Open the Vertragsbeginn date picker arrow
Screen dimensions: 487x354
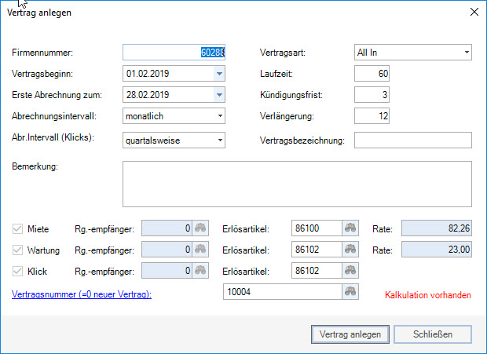click(219, 74)
